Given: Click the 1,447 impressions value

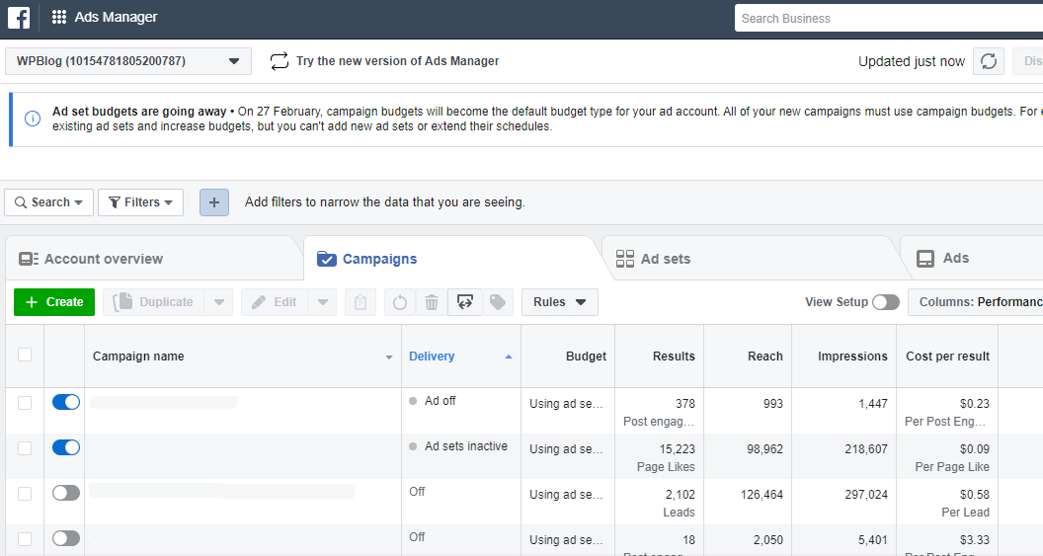Looking at the screenshot, I should pos(873,404).
